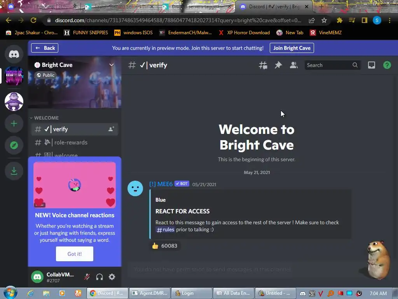This screenshot has height=299, width=398.
Task: Close the Discord verify browser tab
Action: tap(307, 7)
